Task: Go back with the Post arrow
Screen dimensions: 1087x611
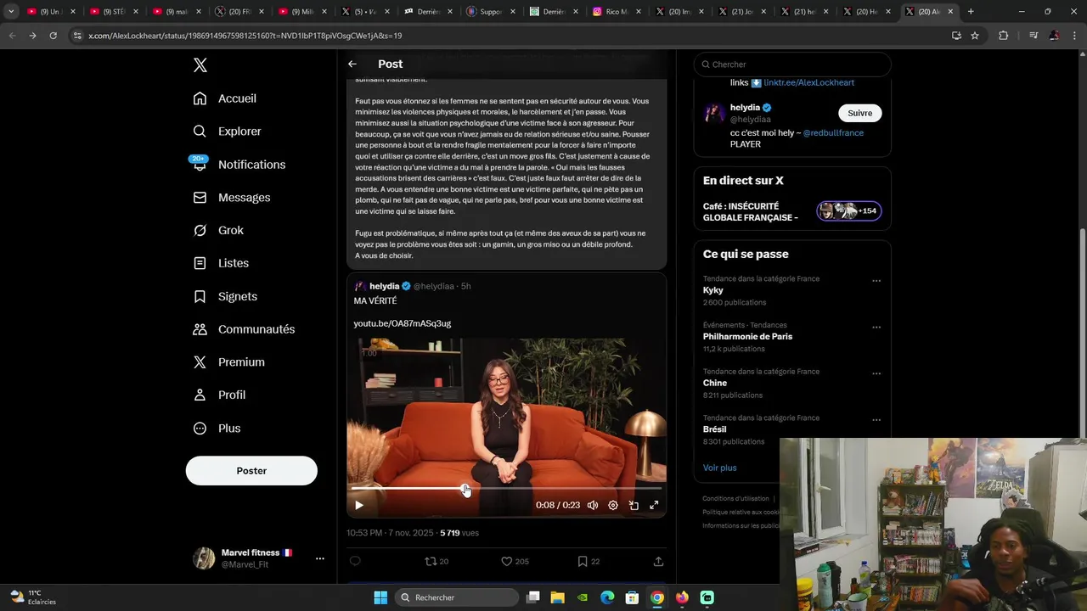Action: pyautogui.click(x=352, y=64)
